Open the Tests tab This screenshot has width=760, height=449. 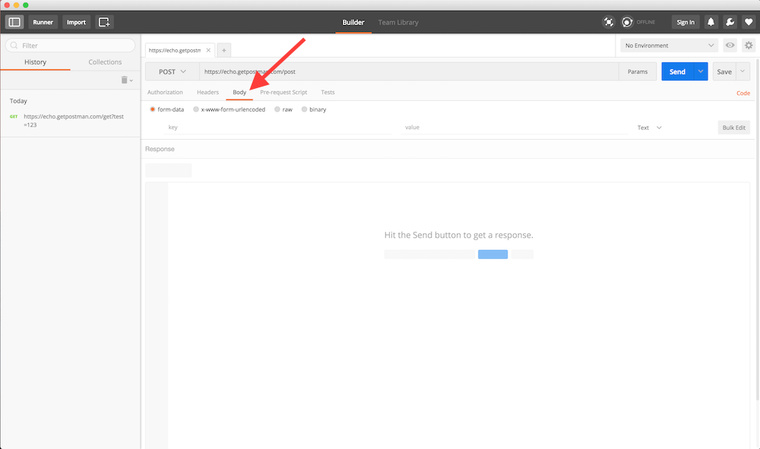coord(328,92)
